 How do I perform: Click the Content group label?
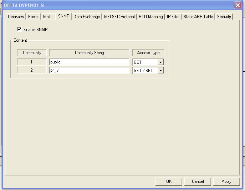[x=20, y=40]
